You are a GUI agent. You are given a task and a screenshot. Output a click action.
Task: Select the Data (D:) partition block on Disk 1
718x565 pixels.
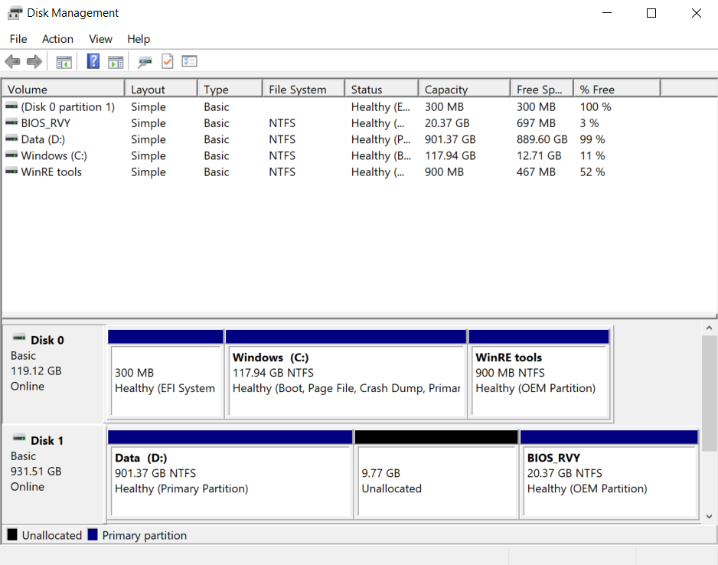[x=230, y=475]
